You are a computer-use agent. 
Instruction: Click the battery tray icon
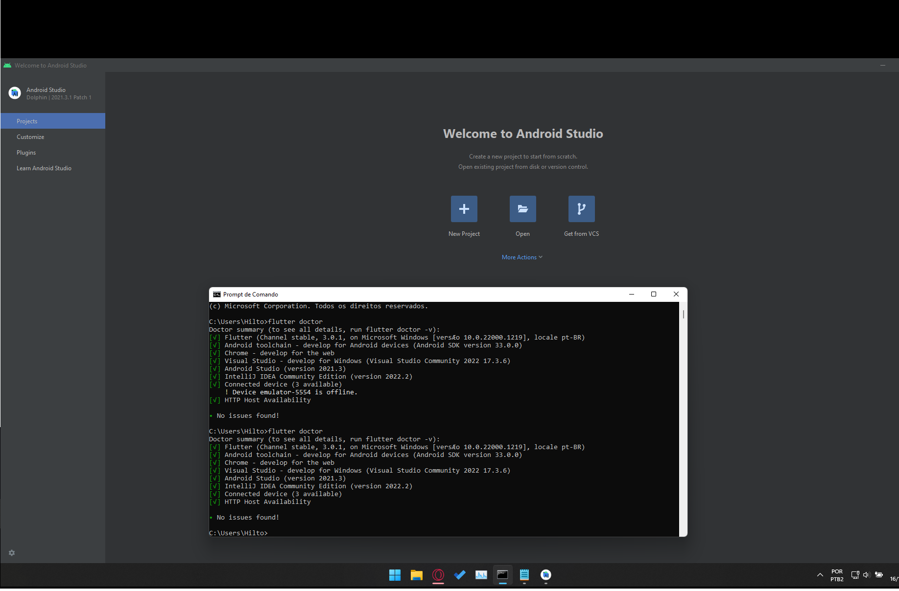(x=879, y=575)
